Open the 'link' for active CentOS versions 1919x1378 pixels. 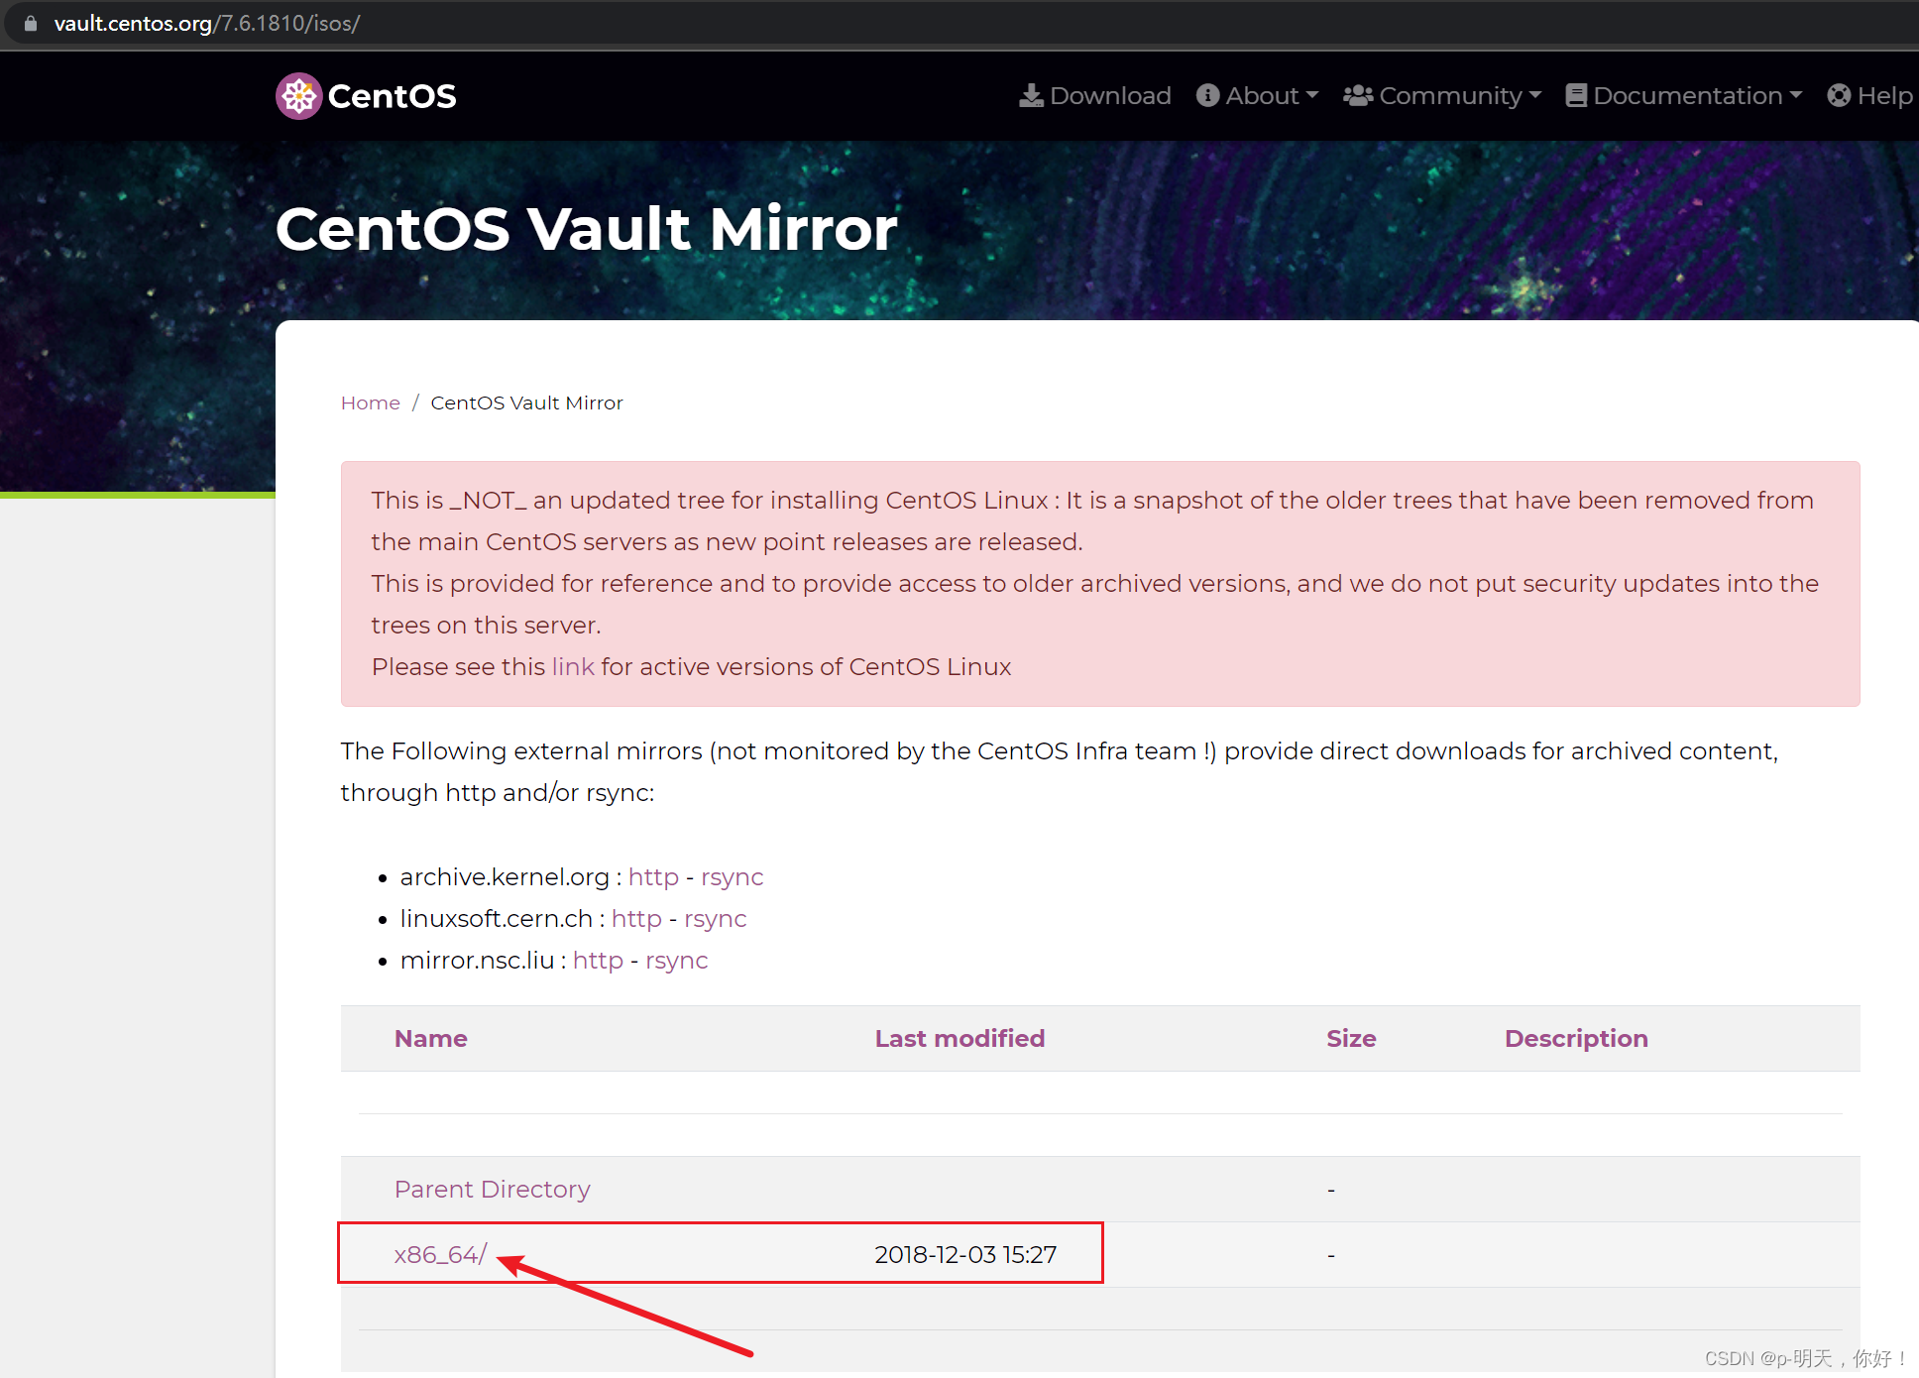(573, 666)
